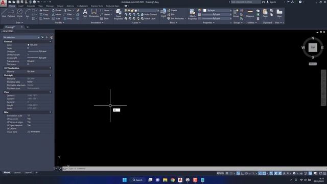Open the Collaborate ribbon tab
This screenshot has width=327, height=184.
point(82,6)
